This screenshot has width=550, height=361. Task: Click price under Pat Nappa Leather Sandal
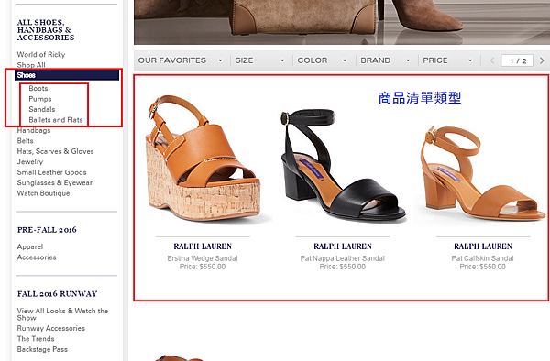point(342,267)
